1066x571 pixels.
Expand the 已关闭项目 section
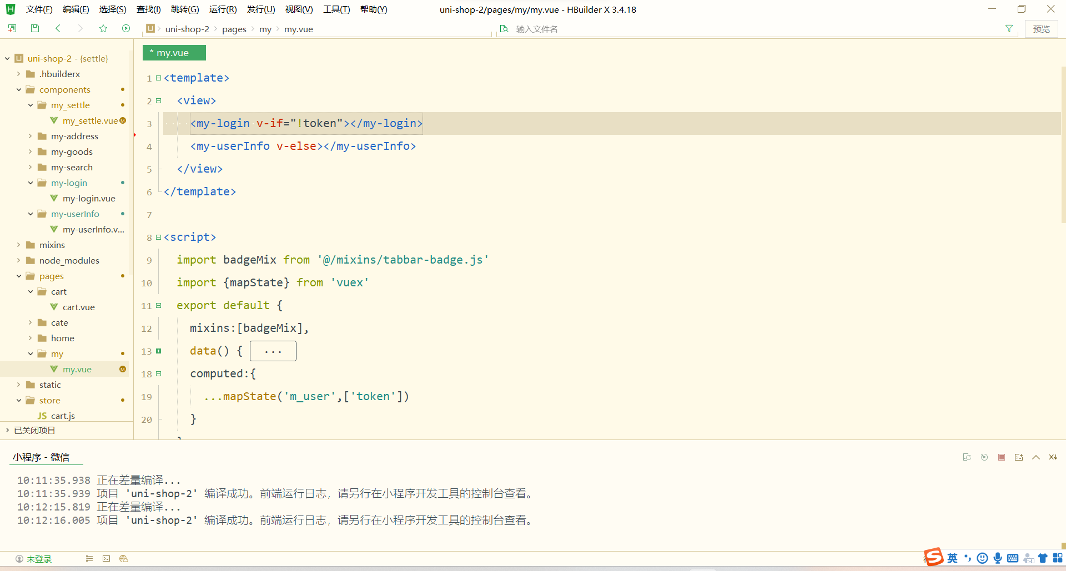pyautogui.click(x=7, y=430)
